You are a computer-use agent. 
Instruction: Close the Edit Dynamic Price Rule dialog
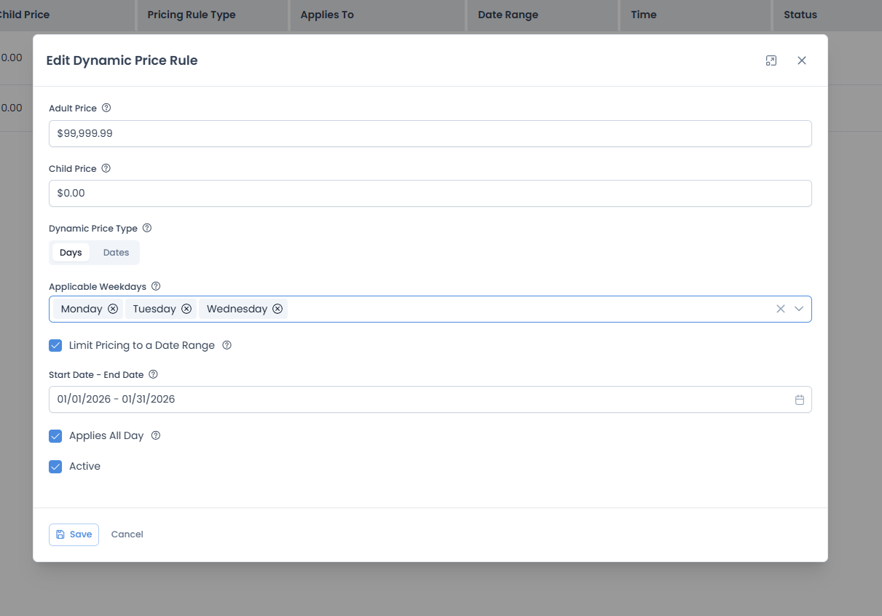pos(802,60)
